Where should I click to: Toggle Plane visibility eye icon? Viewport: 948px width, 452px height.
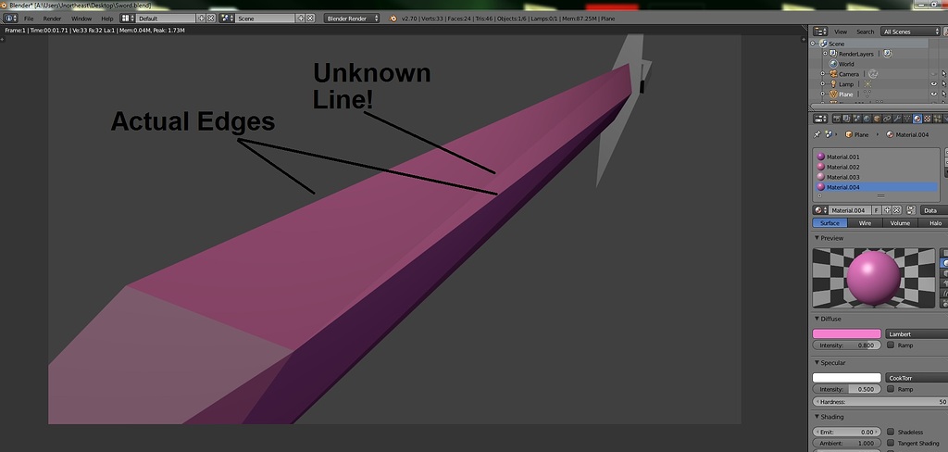(933, 94)
